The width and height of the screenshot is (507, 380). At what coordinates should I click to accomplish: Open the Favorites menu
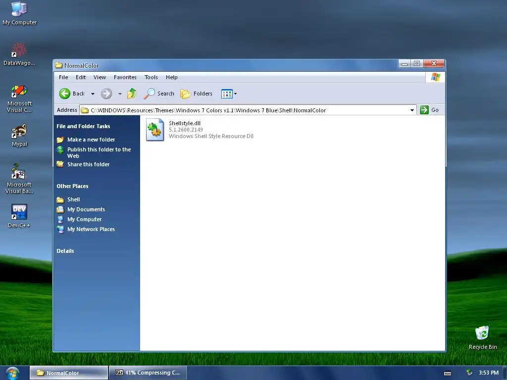pos(125,77)
